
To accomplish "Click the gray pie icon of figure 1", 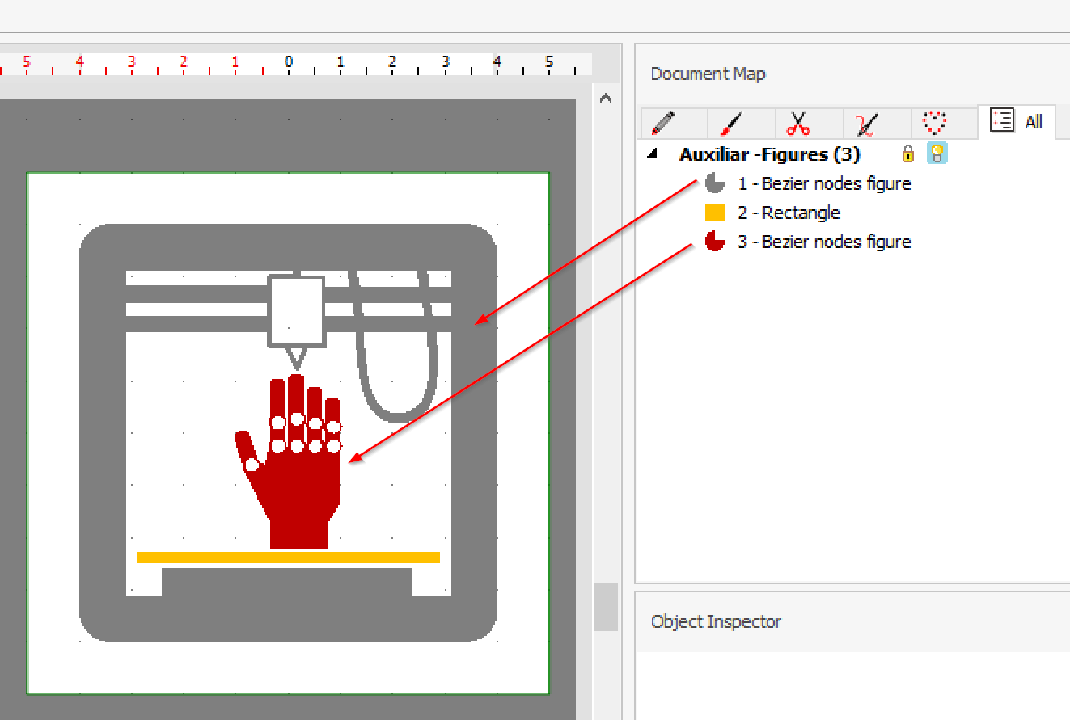I will click(714, 184).
